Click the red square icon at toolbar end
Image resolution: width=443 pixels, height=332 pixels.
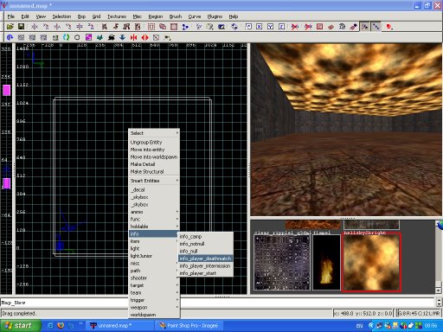pyautogui.click(x=389, y=27)
